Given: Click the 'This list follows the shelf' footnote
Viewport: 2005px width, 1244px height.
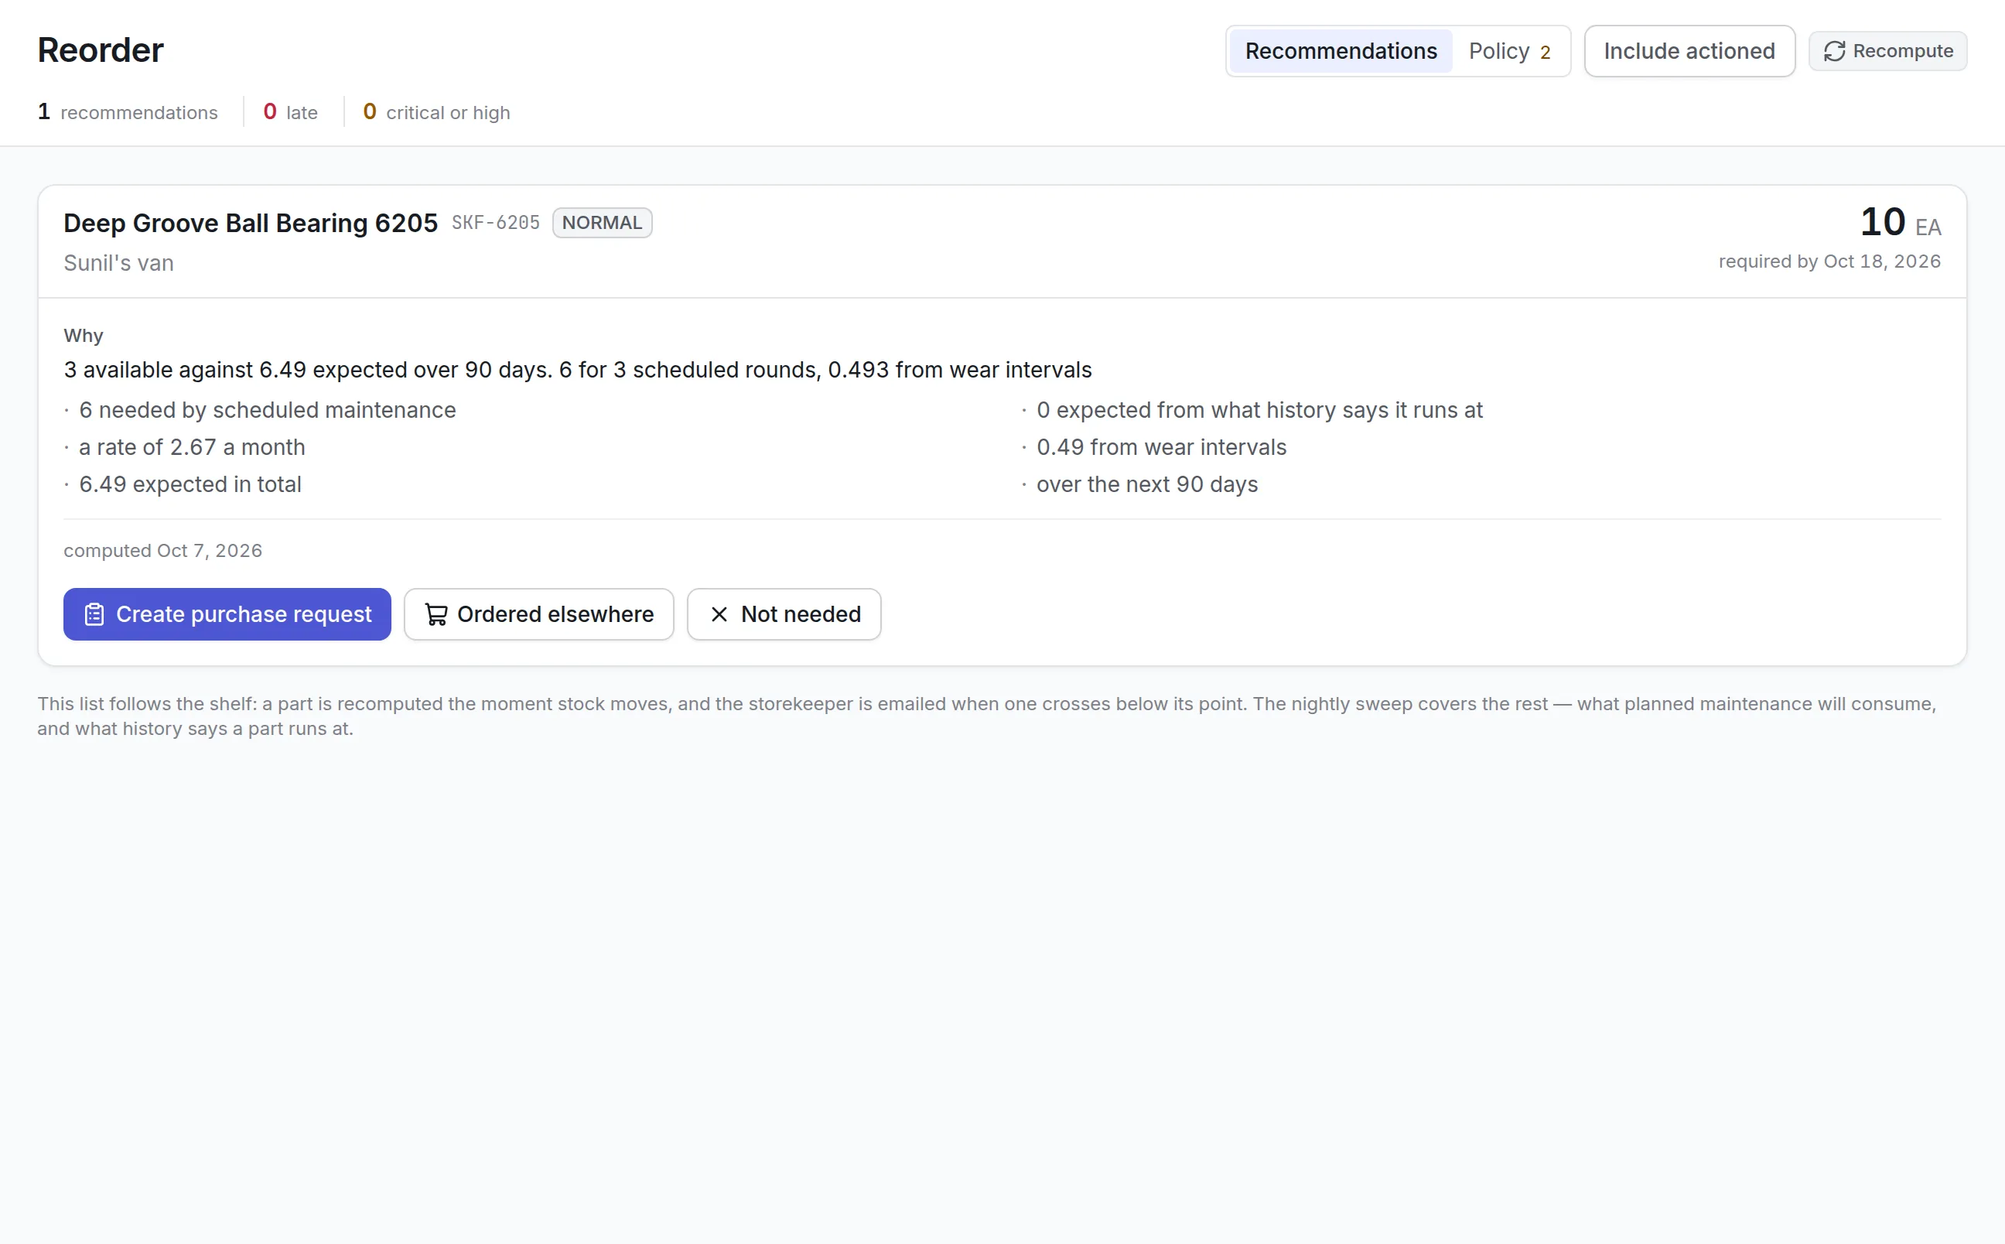Looking at the screenshot, I should pos(987,716).
